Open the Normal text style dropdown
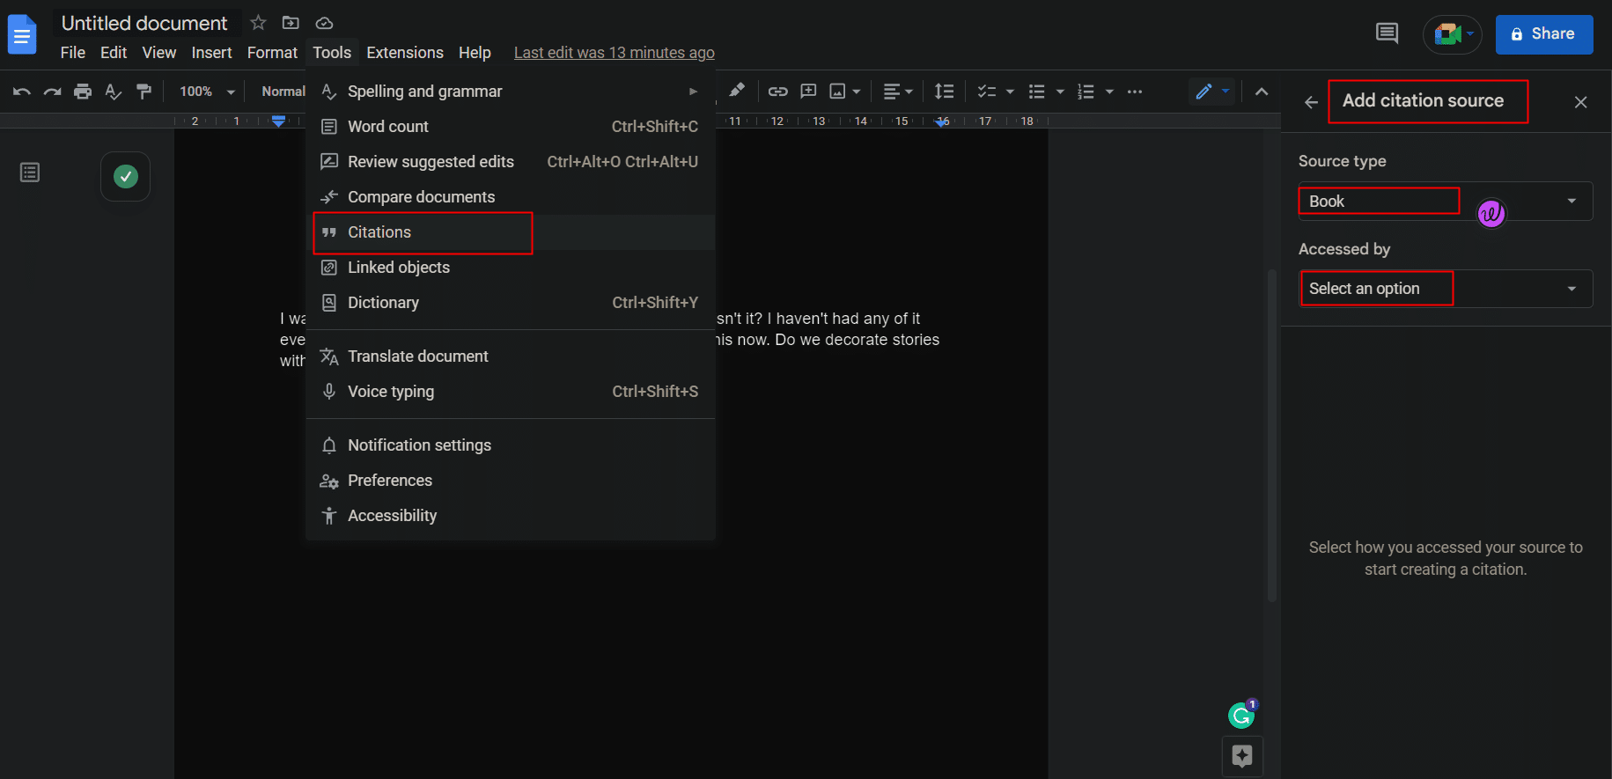This screenshot has height=779, width=1612. tap(283, 92)
